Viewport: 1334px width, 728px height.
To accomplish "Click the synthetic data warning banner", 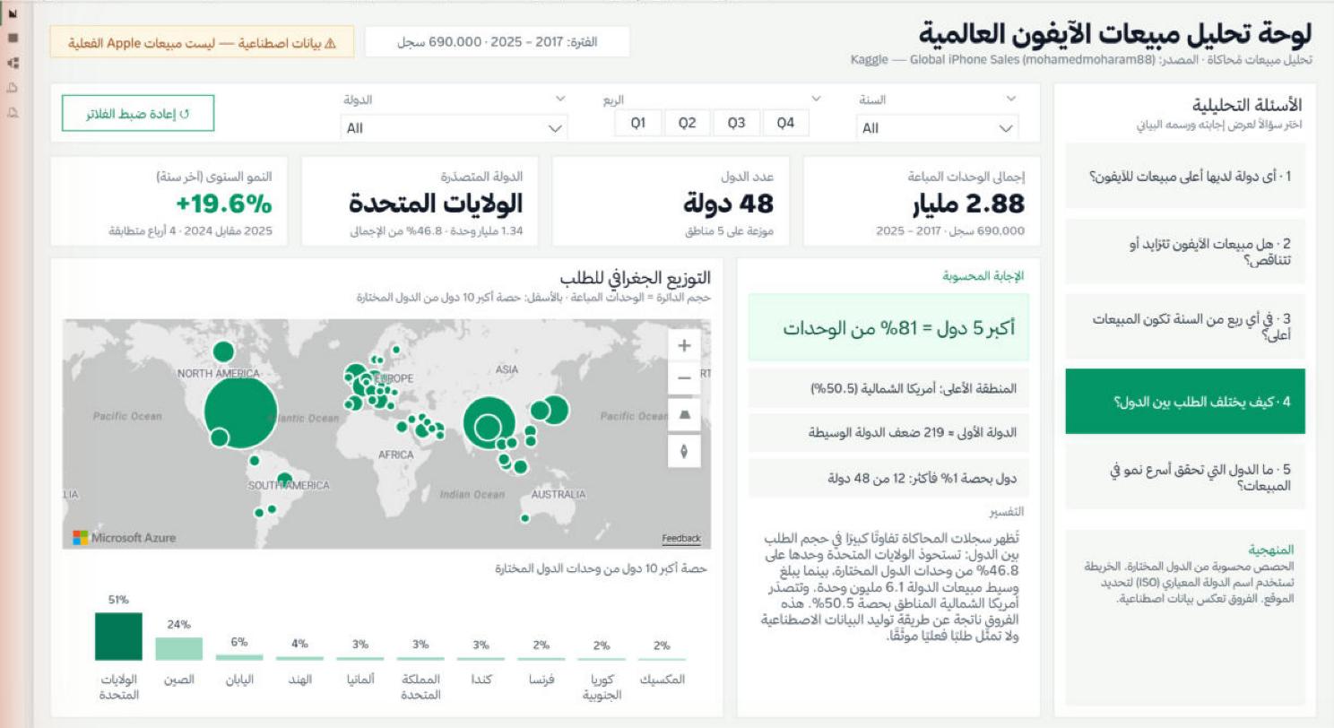I will 202,42.
